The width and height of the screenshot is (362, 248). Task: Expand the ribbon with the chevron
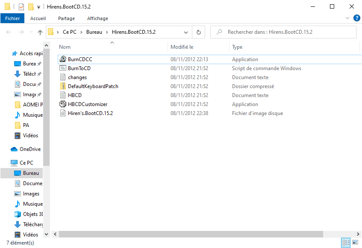pos(347,18)
